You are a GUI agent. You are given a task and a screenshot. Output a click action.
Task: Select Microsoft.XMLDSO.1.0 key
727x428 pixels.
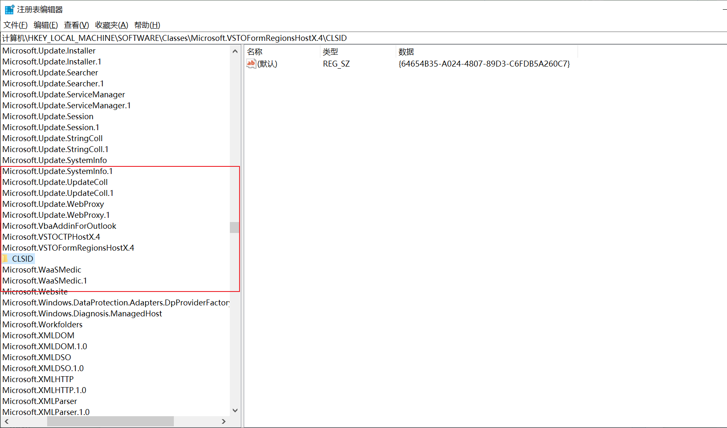click(43, 368)
